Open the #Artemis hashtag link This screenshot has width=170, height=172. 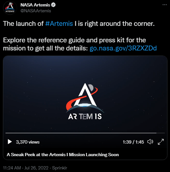[59, 24]
